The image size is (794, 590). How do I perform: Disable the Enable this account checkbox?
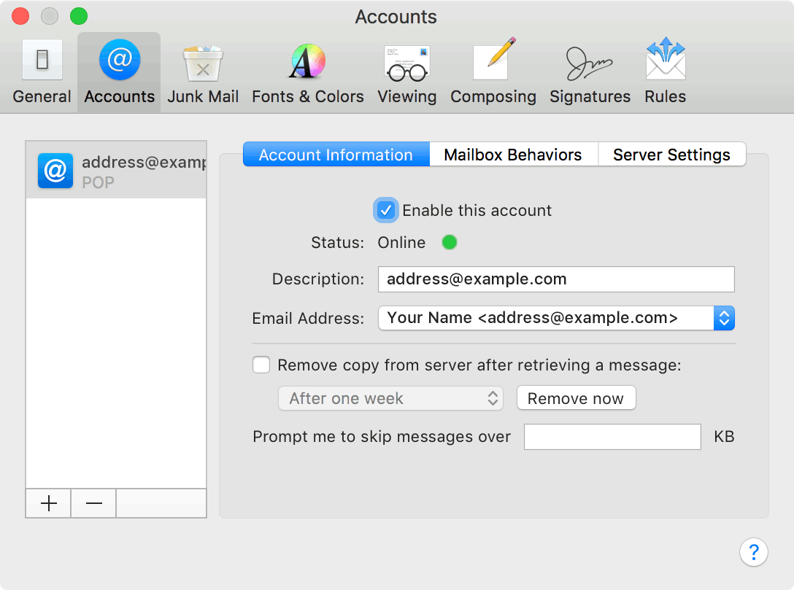click(386, 210)
